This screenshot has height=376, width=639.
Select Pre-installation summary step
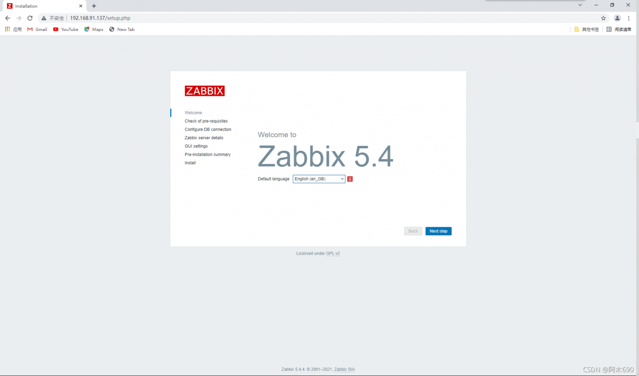tap(208, 155)
